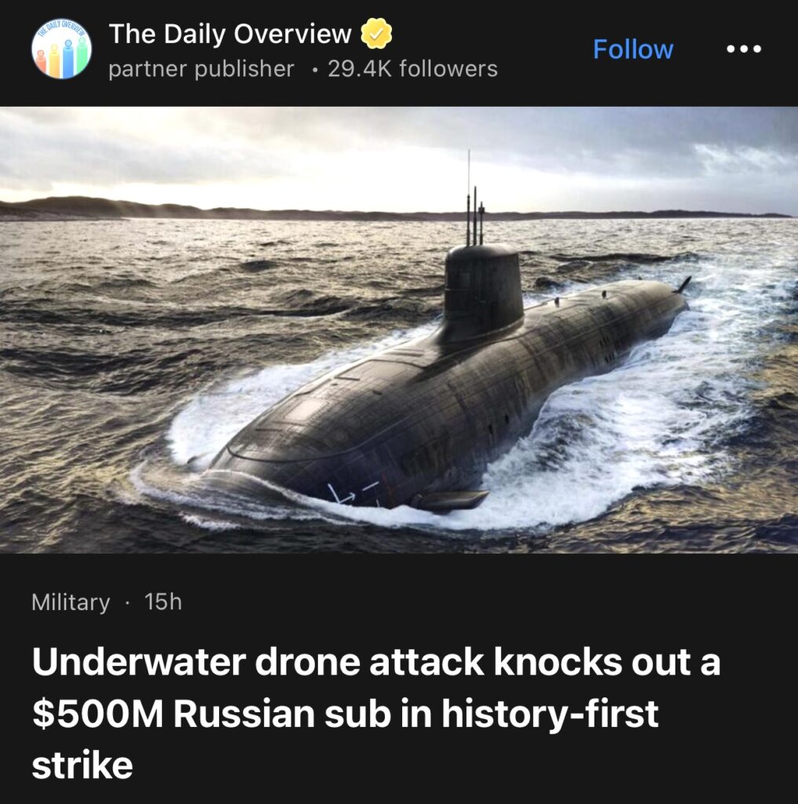View the 29.4K followers count
Image resolution: width=798 pixels, height=804 pixels.
413,69
